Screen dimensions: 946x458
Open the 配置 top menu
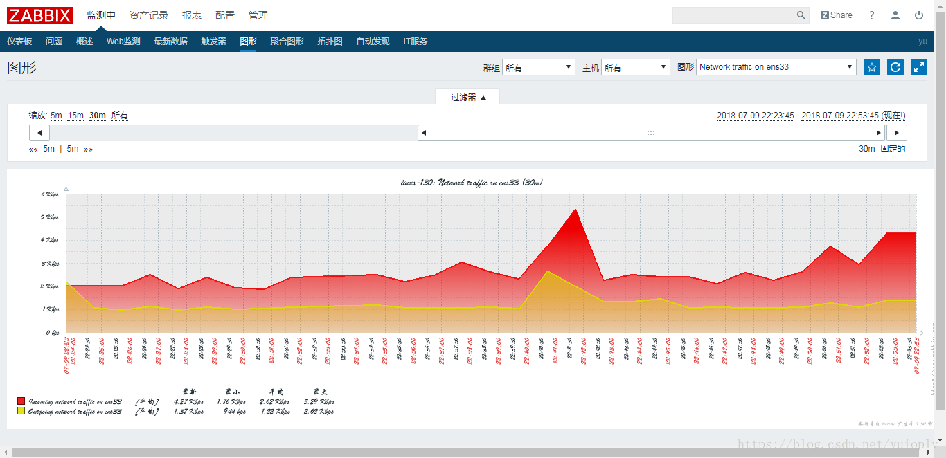coord(225,15)
